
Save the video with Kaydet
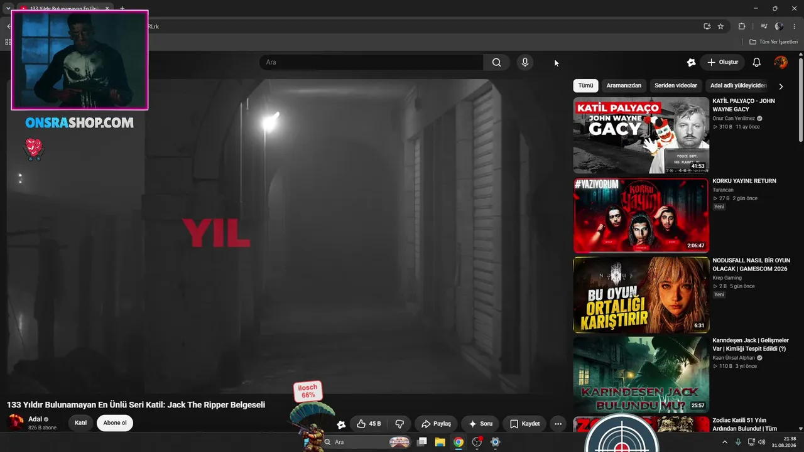point(524,424)
